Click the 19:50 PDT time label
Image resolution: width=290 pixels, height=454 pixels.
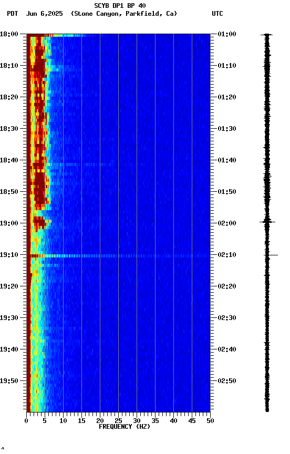point(9,381)
